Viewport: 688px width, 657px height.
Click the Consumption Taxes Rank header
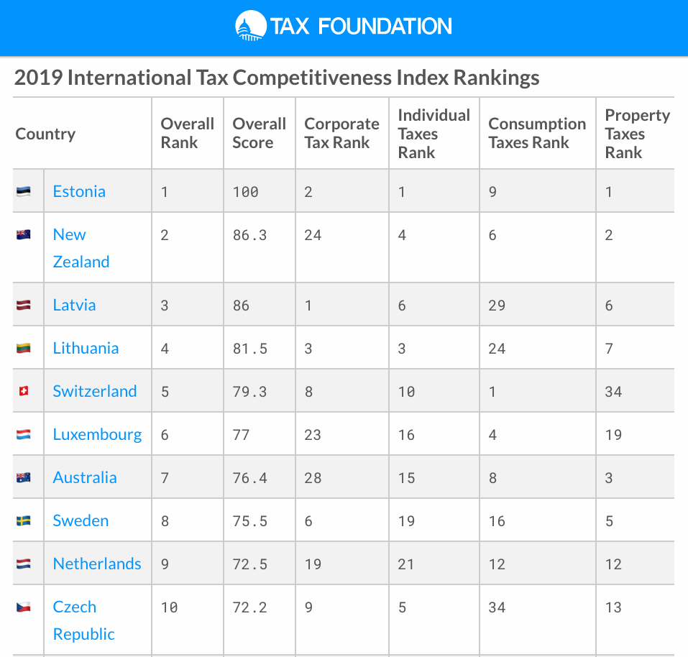(537, 133)
